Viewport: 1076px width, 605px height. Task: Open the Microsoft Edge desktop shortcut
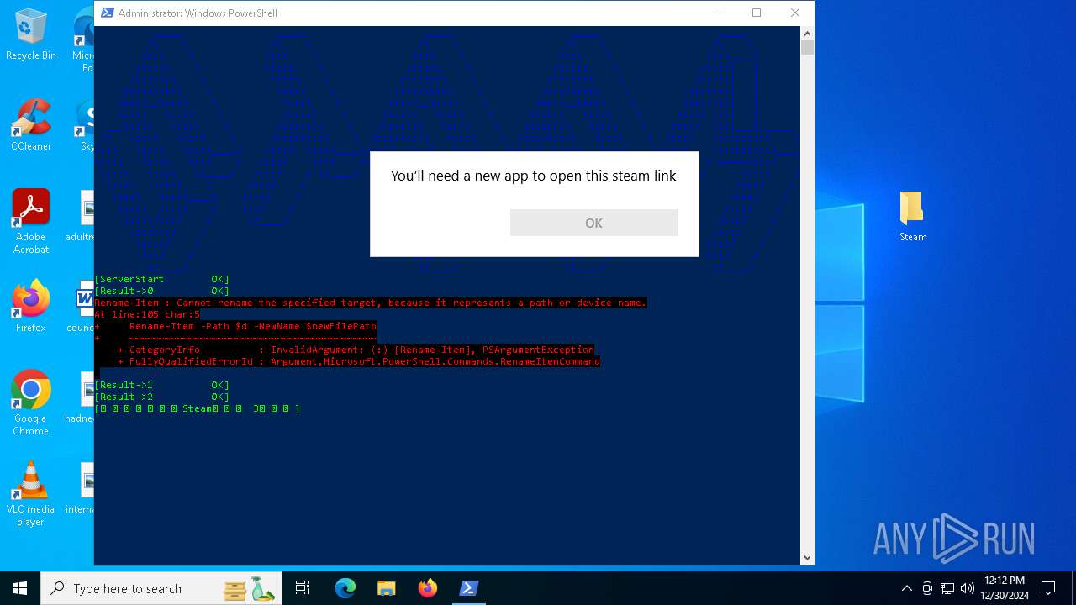coord(84,38)
